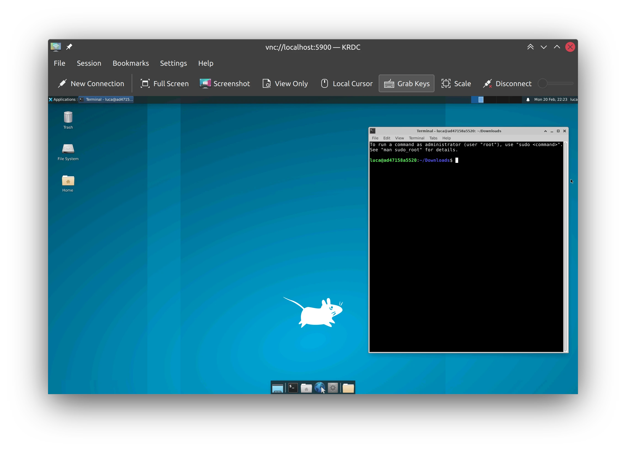This screenshot has width=626, height=451.
Task: Click the New Connection button
Action: tap(91, 84)
